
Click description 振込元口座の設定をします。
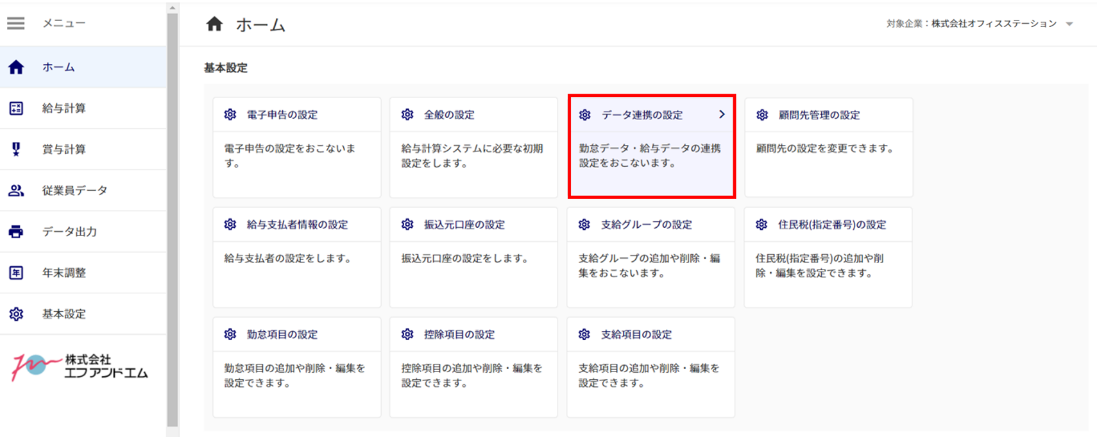465,259
